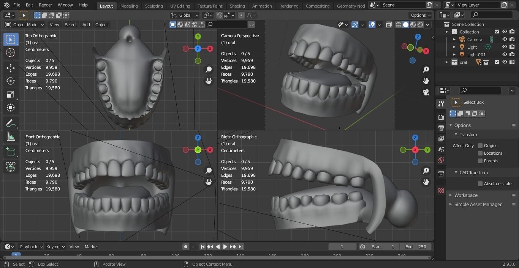519x268 pixels.
Task: Open the Render properties tab
Action: pyautogui.click(x=441, y=117)
